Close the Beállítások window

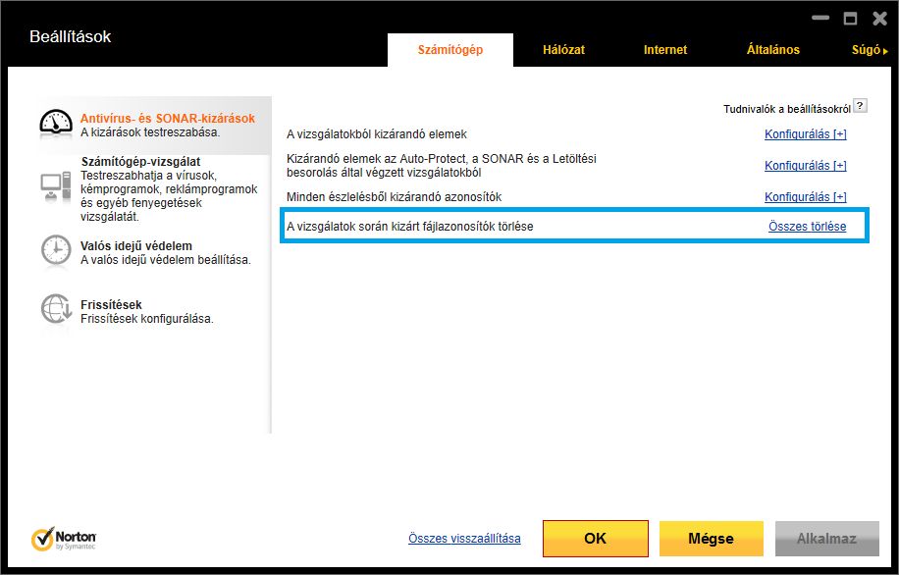(879, 19)
